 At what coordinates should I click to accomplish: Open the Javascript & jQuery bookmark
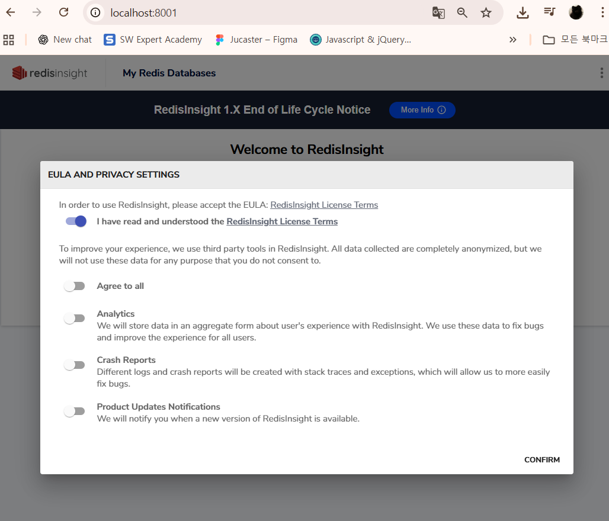(x=360, y=40)
